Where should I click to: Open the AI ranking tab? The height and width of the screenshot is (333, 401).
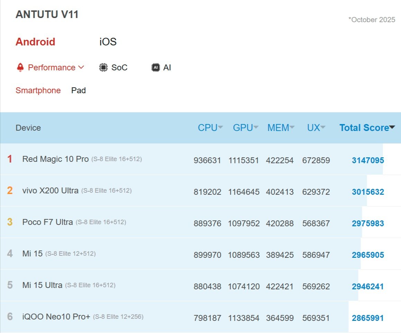click(x=167, y=68)
